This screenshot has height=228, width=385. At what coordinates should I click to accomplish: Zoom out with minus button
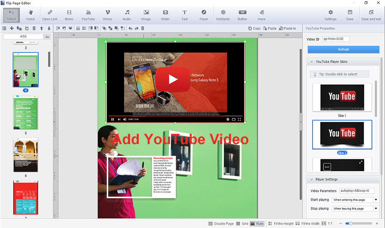[x=341, y=223]
